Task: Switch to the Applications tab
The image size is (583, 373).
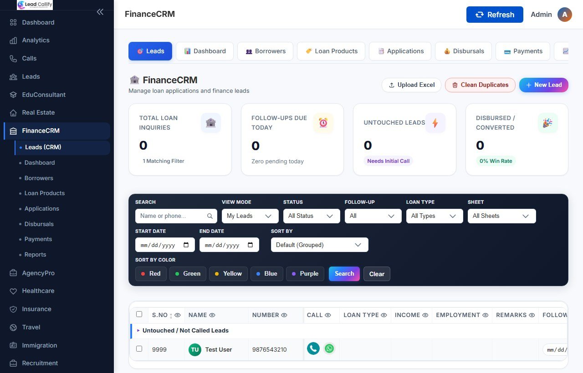Action: 400,51
